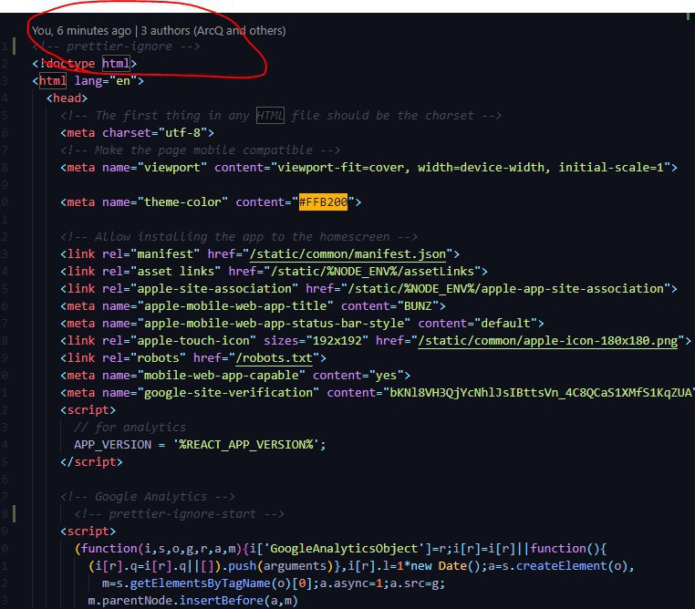
Task: Click the apple-mobile-web-app-status-bar-style line
Action: tap(302, 324)
